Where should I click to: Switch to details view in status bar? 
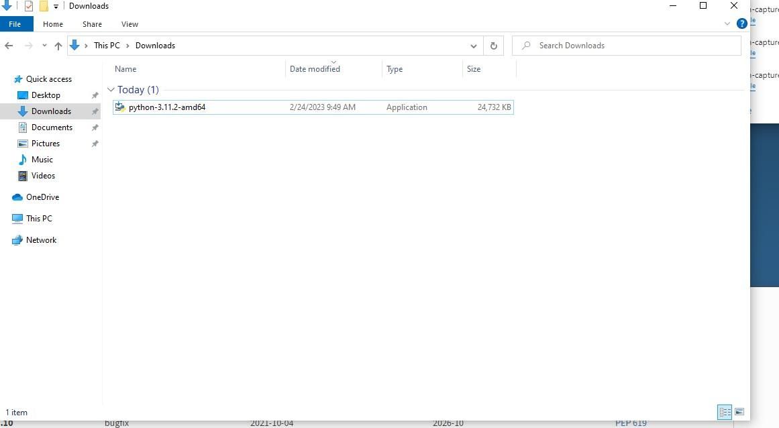point(725,412)
